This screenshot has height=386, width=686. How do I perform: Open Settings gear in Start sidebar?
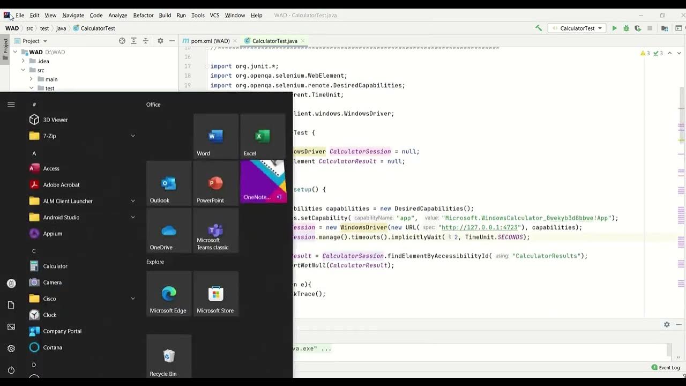pos(11,348)
